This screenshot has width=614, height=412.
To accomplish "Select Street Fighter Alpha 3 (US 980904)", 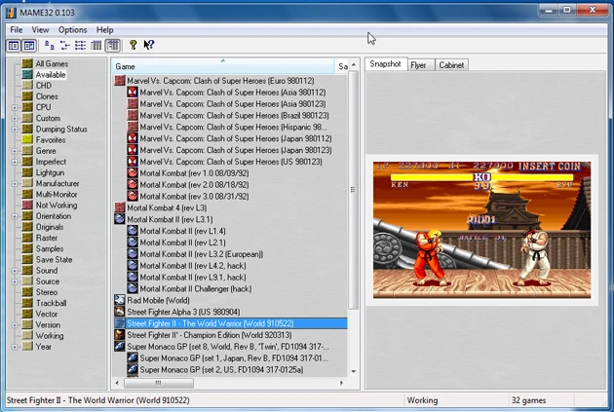I will tap(183, 312).
